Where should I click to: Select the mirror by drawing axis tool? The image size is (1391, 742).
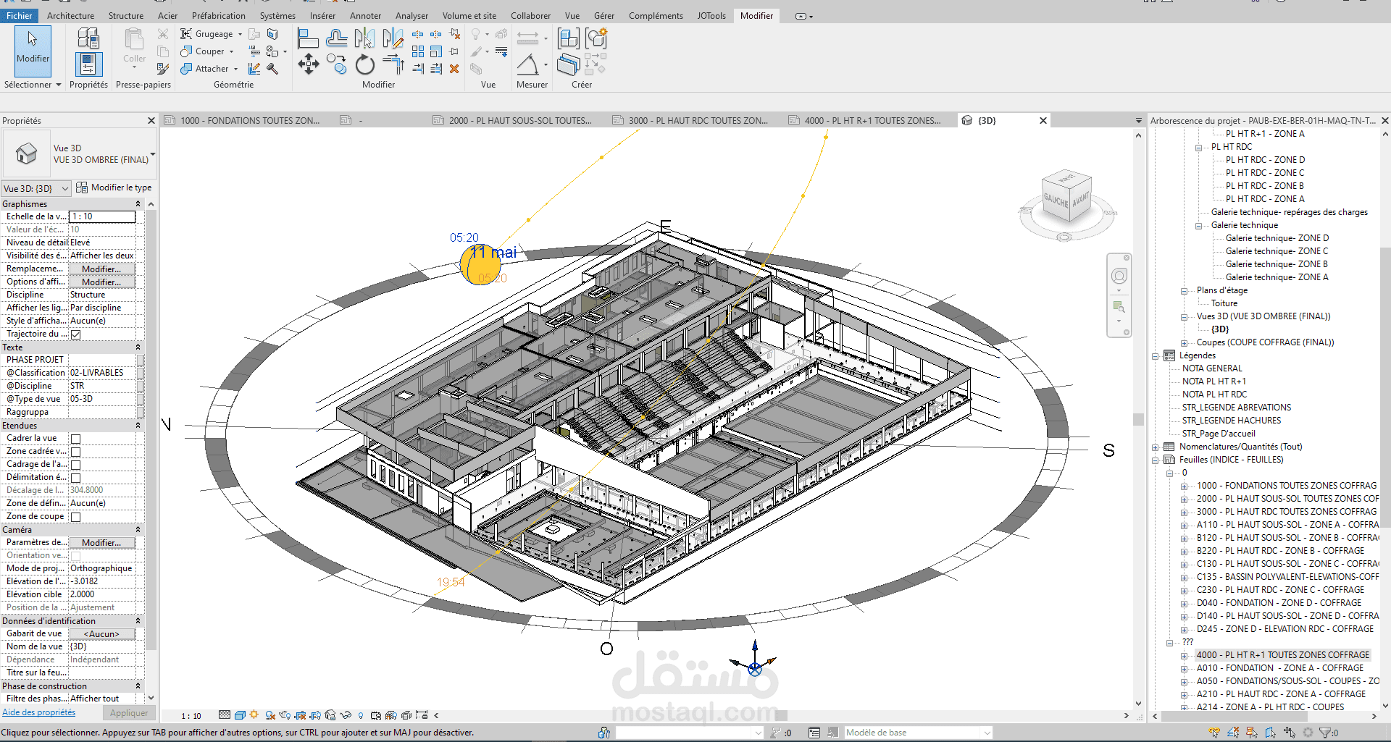click(x=393, y=38)
